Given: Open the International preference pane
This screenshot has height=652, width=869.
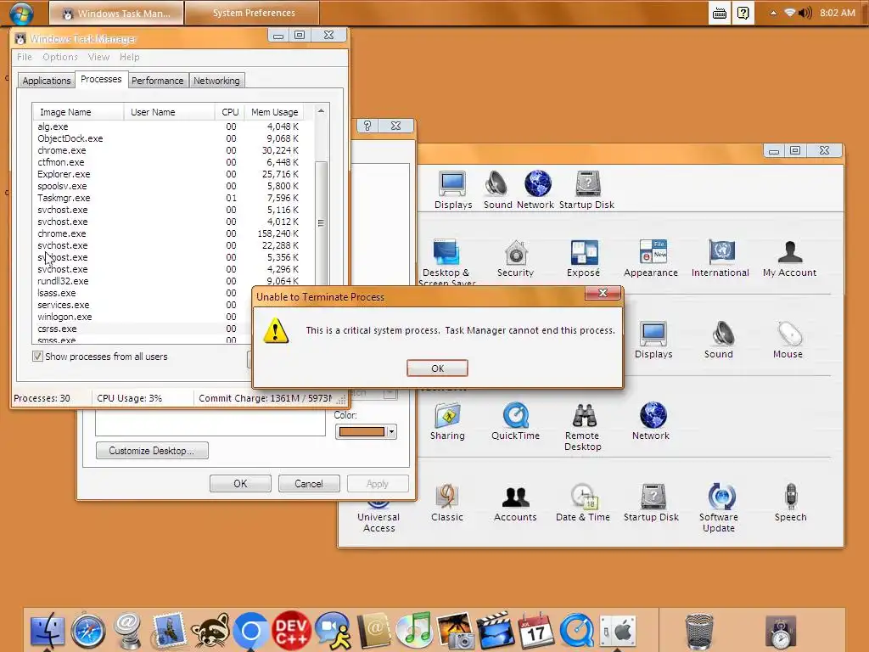Looking at the screenshot, I should (x=720, y=258).
